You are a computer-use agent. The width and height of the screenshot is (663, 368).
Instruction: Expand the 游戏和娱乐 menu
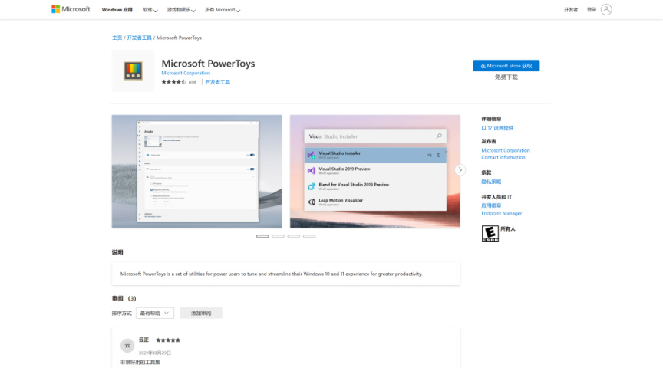click(181, 10)
